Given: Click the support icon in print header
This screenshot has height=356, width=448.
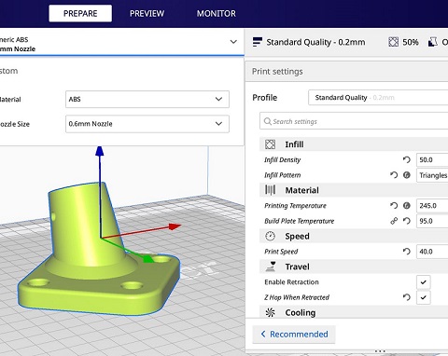Looking at the screenshot, I should (x=433, y=42).
